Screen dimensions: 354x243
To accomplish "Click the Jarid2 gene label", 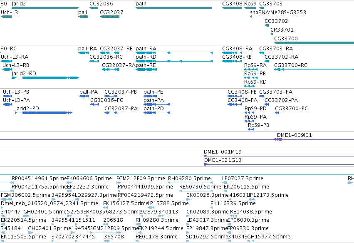I will [x=19, y=4].
